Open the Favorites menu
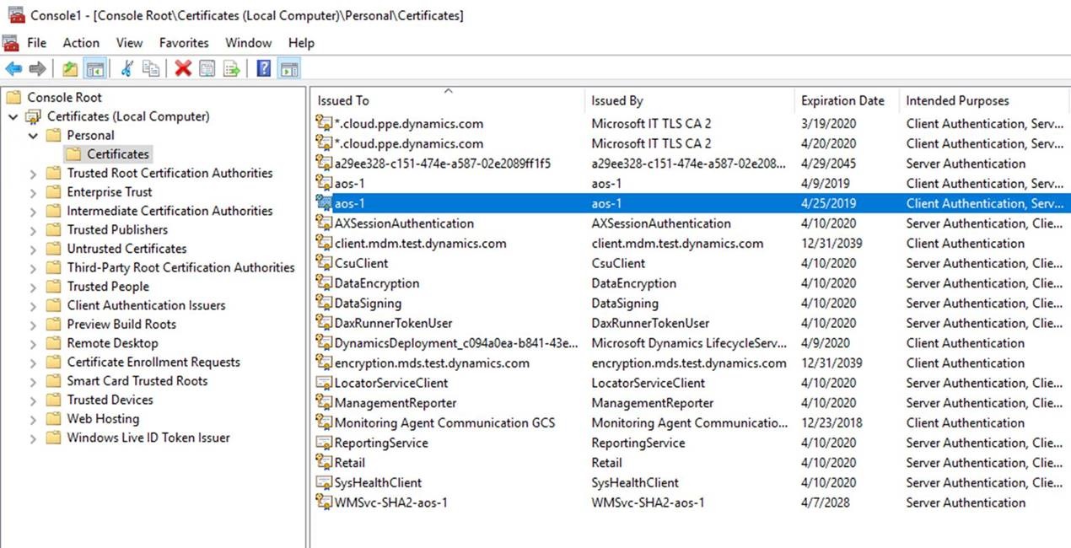The image size is (1071, 548). click(x=184, y=43)
